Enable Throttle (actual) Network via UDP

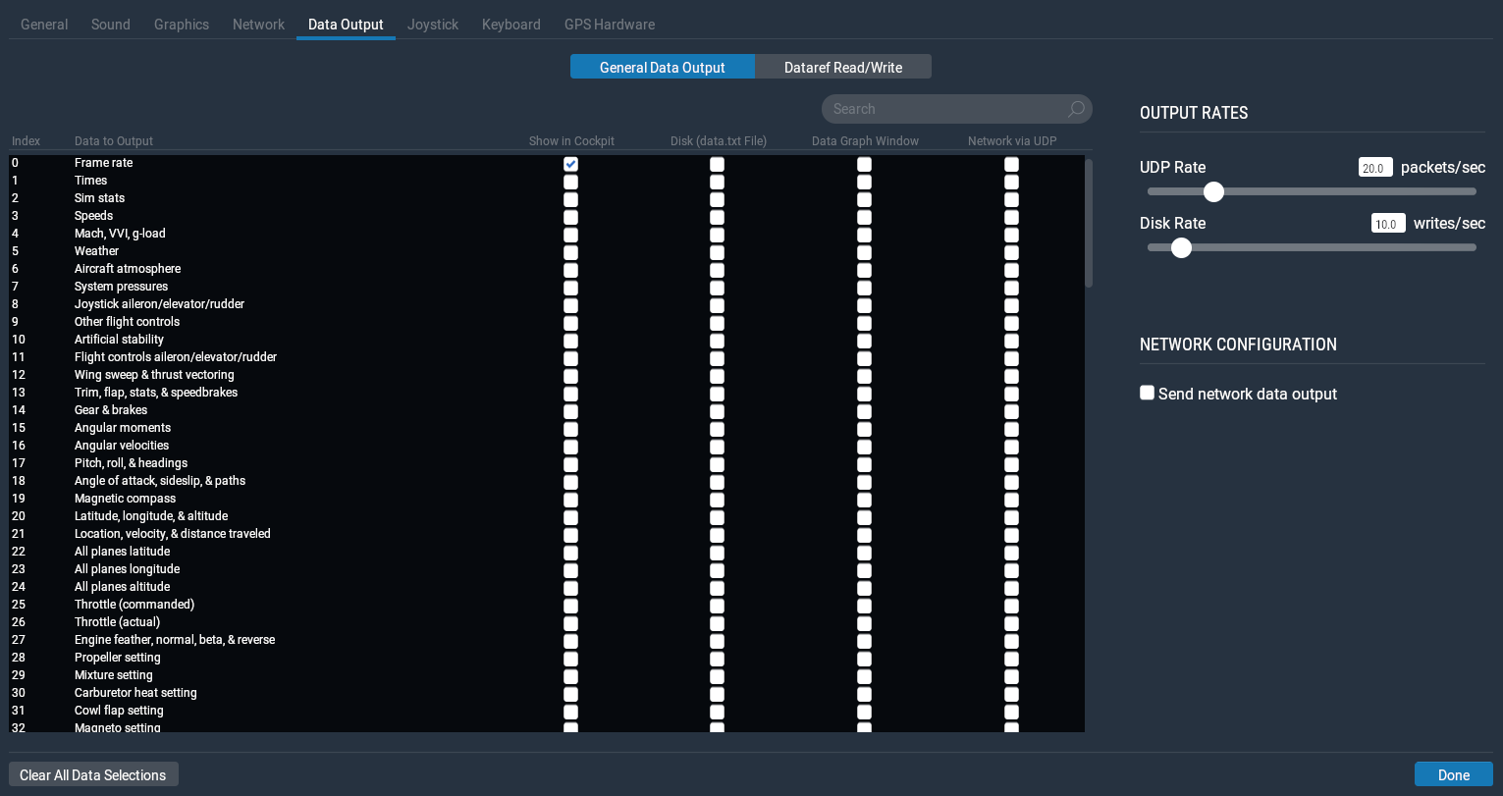(x=1011, y=623)
